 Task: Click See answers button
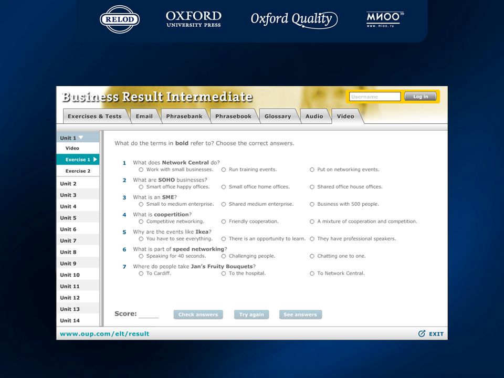point(300,314)
